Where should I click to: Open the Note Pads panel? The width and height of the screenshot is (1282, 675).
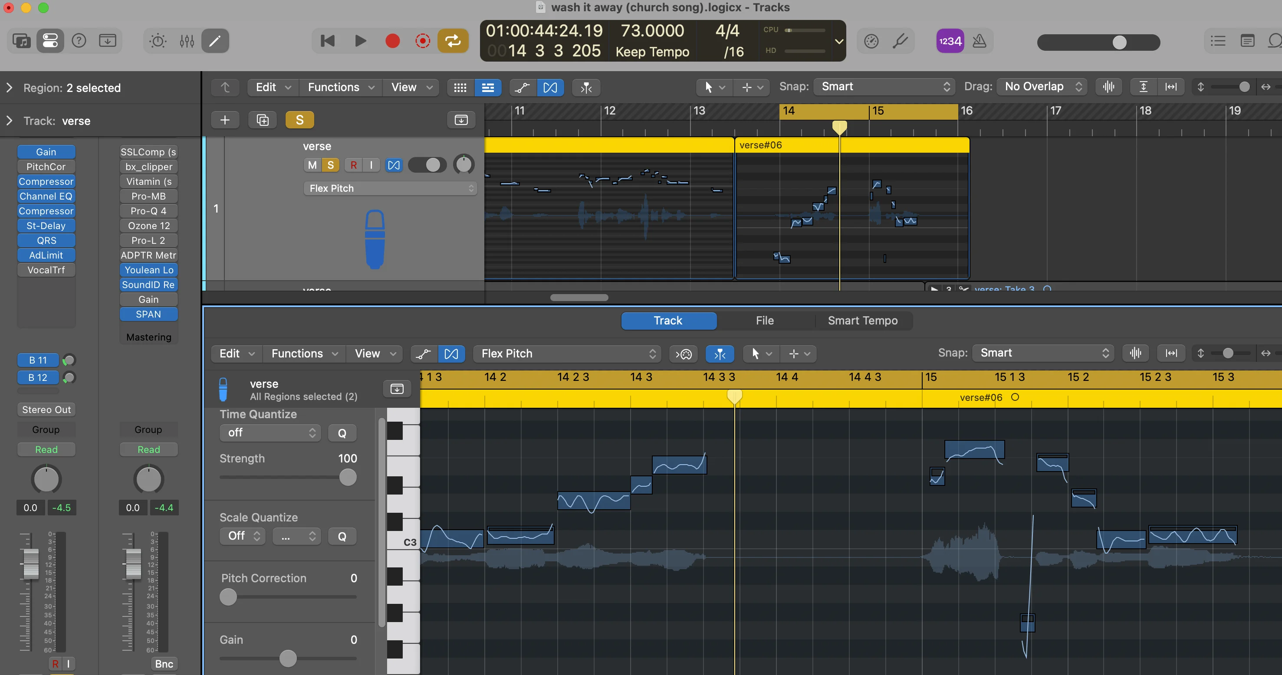1247,41
